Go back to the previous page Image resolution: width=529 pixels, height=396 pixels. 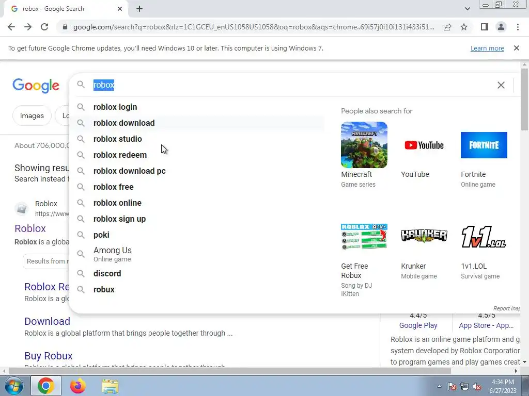[x=11, y=27]
